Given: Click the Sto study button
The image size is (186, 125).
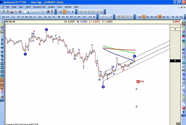Looking at the screenshot, I should point(50,17).
